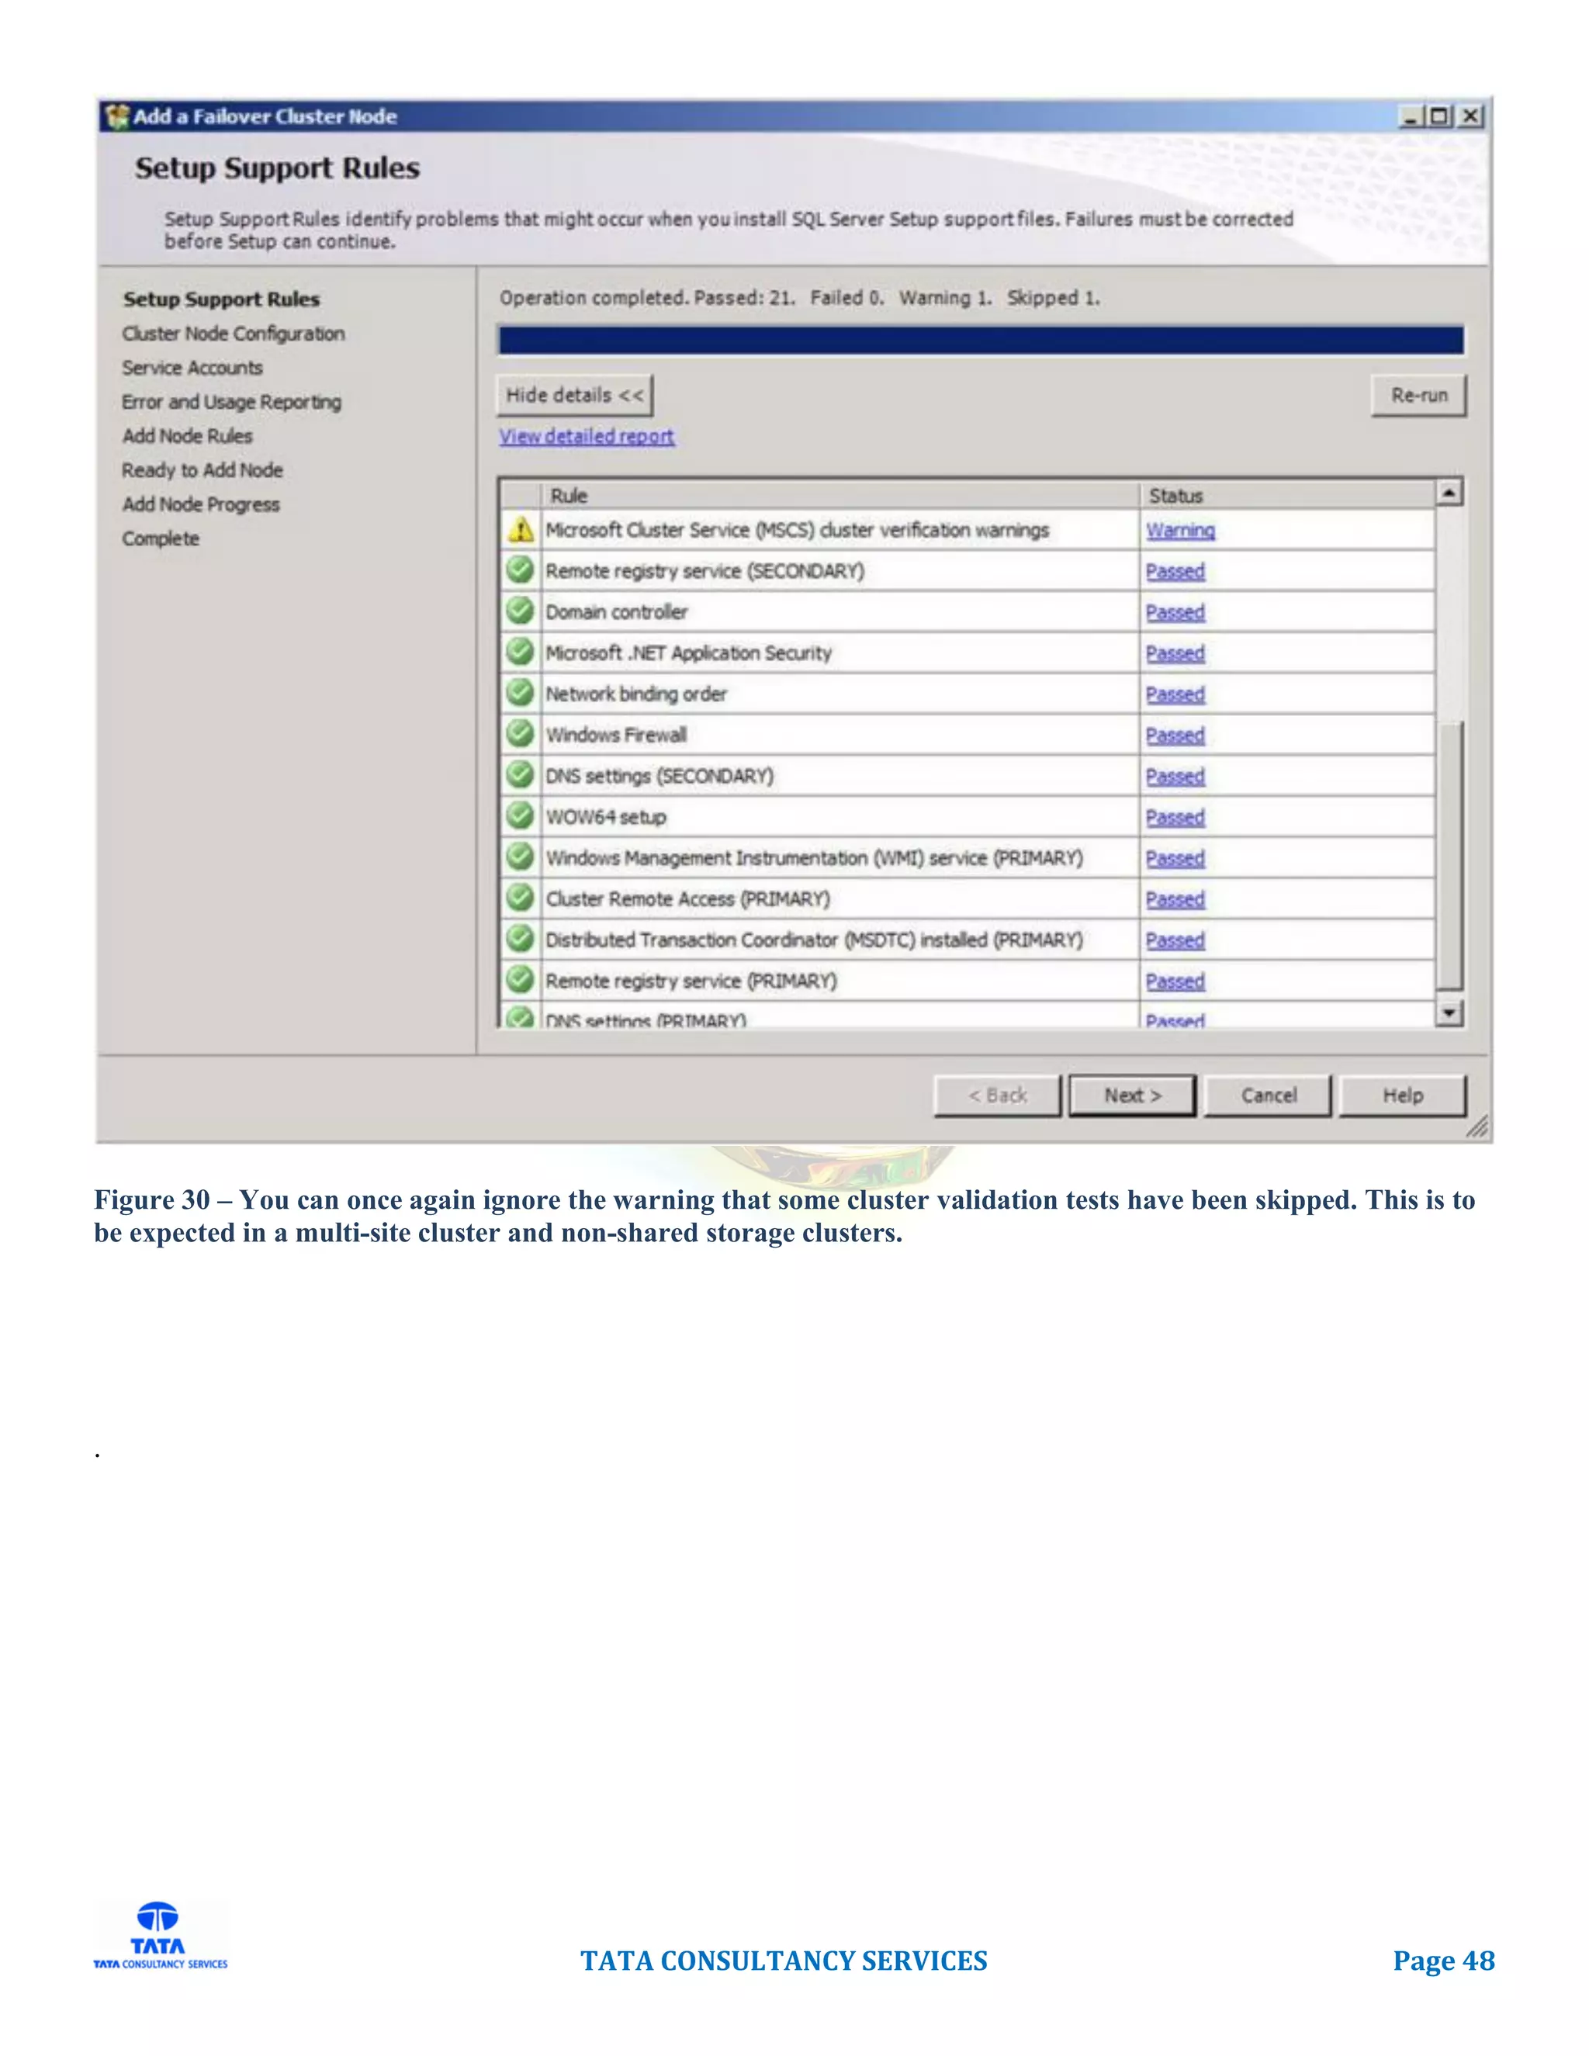The width and height of the screenshot is (1589, 2056).
Task: Close the Add a Failover Cluster Node window
Action: coord(1470,116)
